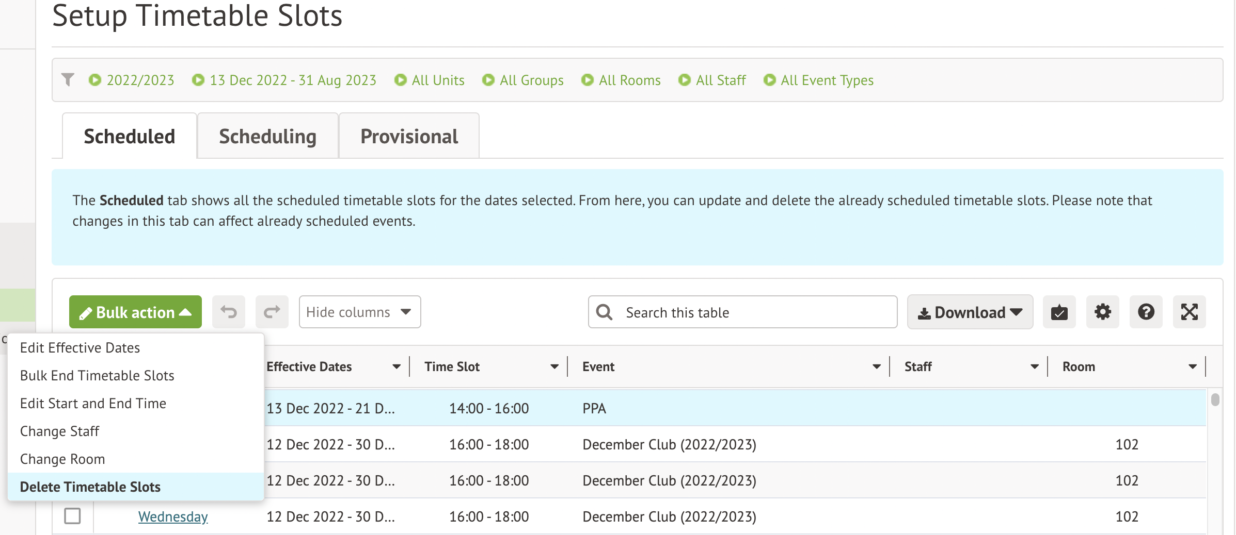Click the calendar checkmark icon
This screenshot has width=1236, height=535.
pyautogui.click(x=1059, y=312)
